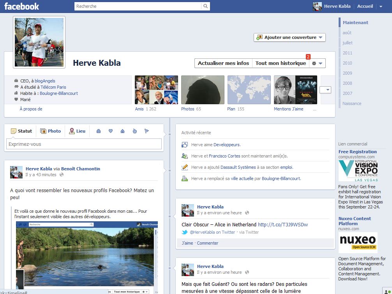This screenshot has height=294, width=392.
Task: Click the nuxeo ad logo
Action: 358,243
